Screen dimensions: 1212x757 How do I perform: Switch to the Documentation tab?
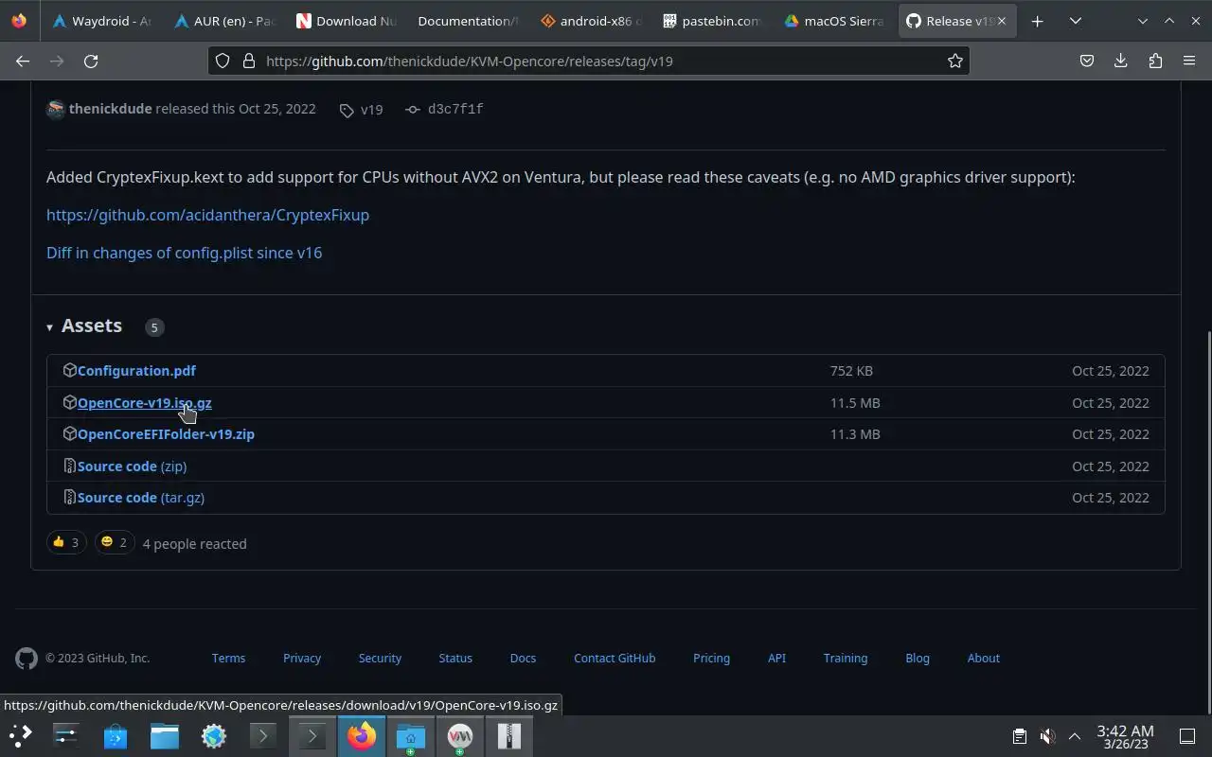467,21
